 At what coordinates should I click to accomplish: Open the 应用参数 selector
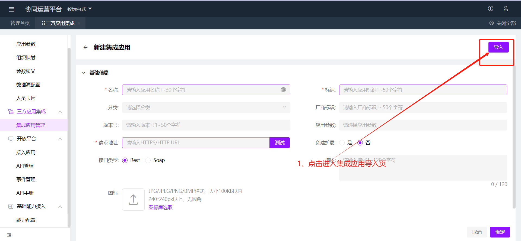coord(423,125)
